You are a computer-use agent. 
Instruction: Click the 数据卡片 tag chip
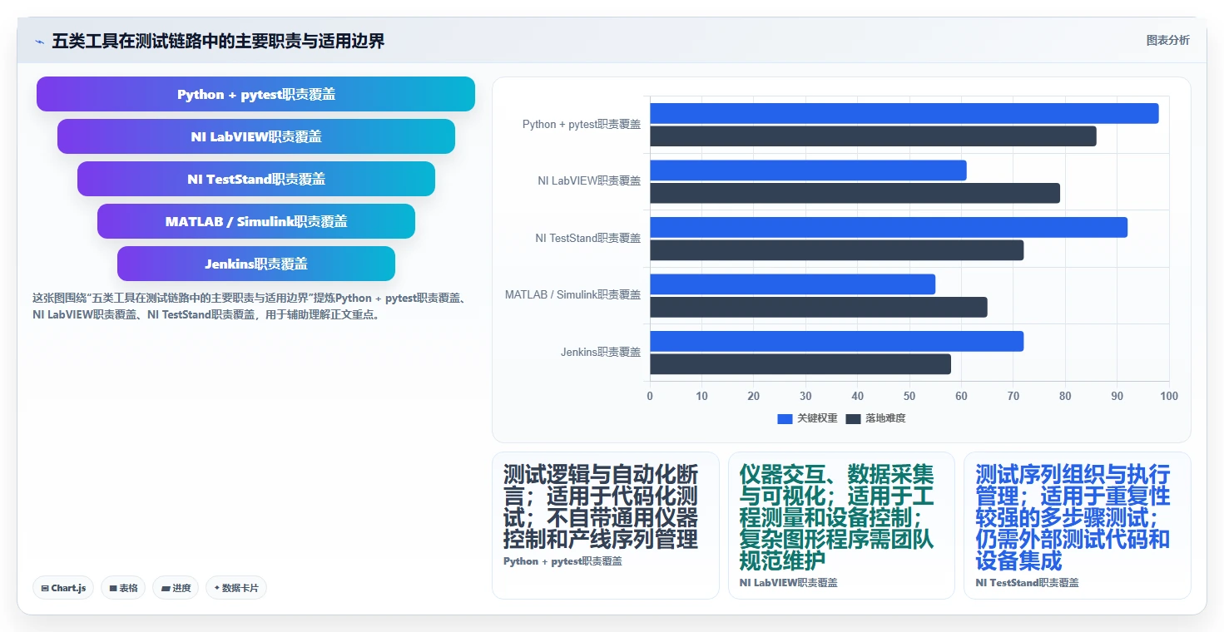pos(235,588)
